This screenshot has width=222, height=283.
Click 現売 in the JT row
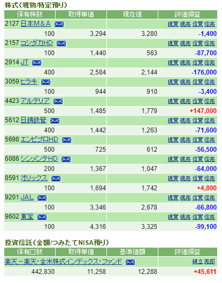(x=186, y=63)
